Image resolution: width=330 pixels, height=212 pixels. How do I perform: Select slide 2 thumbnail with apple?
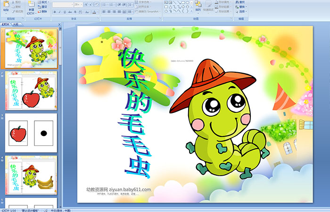pos(31,91)
